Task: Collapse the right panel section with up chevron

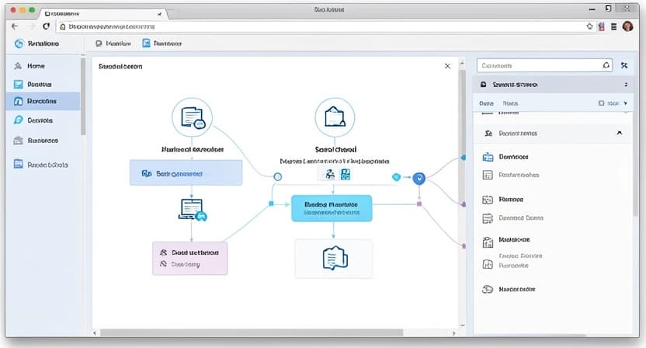Action: [x=619, y=133]
